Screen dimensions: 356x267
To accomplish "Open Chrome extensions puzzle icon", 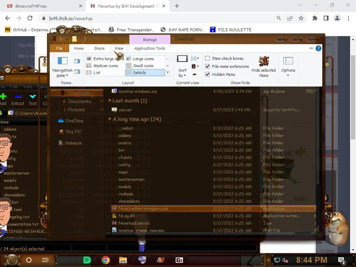I will coord(315,18).
